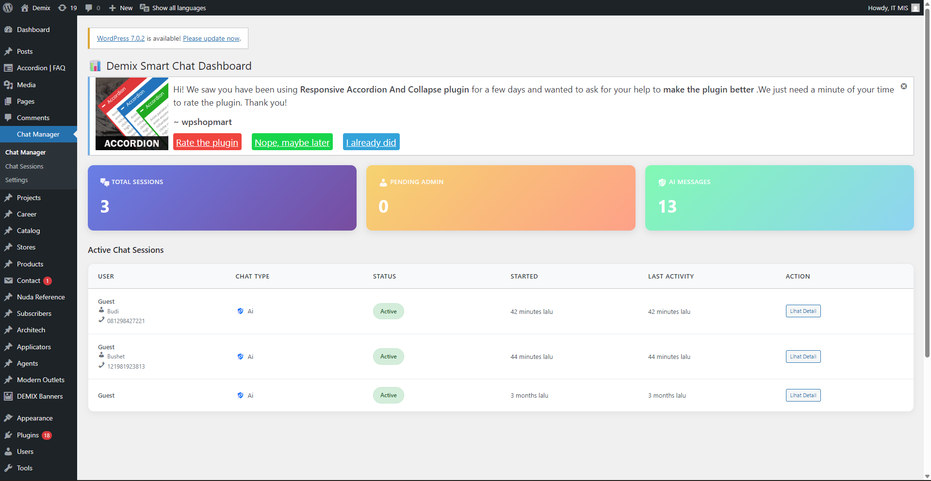Open the Chat Sessions submenu

(24, 166)
